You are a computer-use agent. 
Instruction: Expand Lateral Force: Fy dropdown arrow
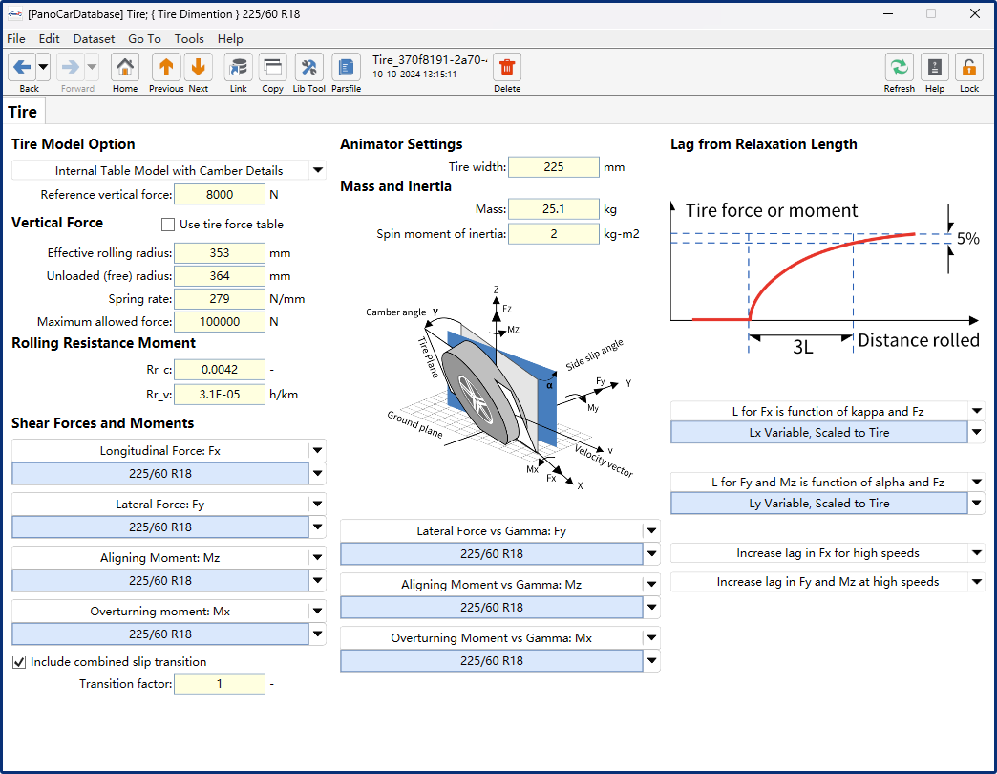tap(317, 504)
